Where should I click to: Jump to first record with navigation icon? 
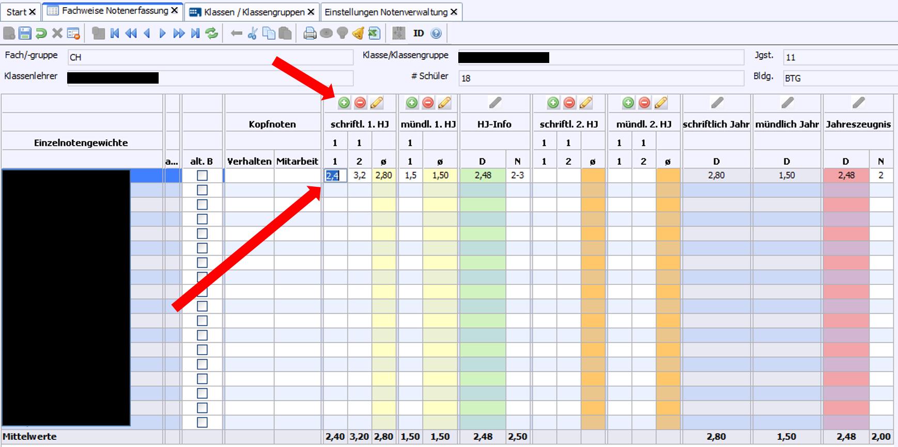point(115,34)
